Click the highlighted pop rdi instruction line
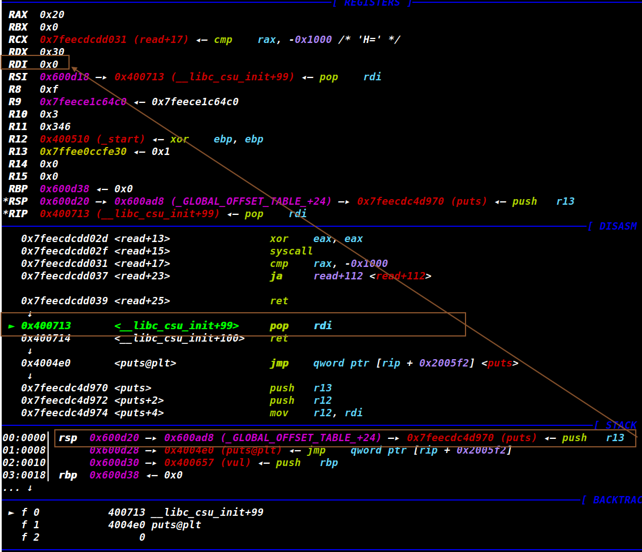 tap(233, 326)
